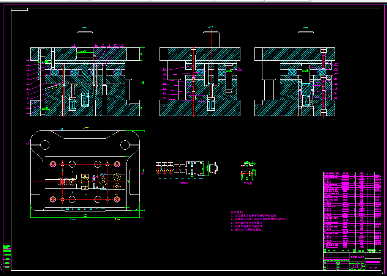Select part balloon number 13 in left section view
Image resolution: width=387 pixels, height=276 pixels.
[74, 45]
